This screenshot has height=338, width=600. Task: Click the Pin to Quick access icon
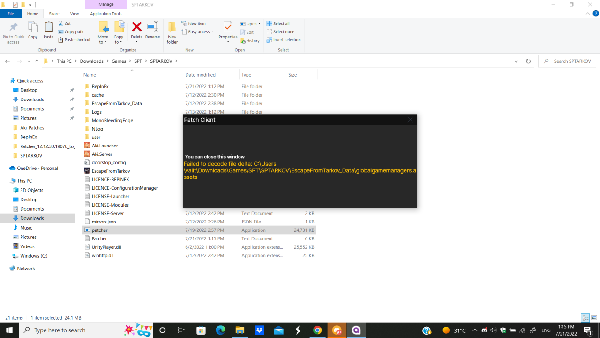click(x=14, y=27)
